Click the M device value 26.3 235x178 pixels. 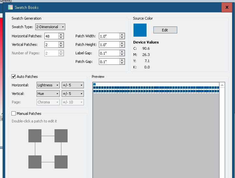coord(146,55)
